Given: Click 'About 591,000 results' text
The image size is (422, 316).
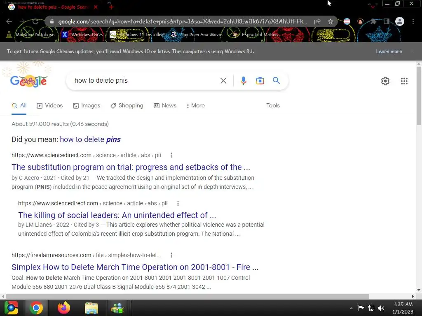Looking at the screenshot, I should (60, 124).
